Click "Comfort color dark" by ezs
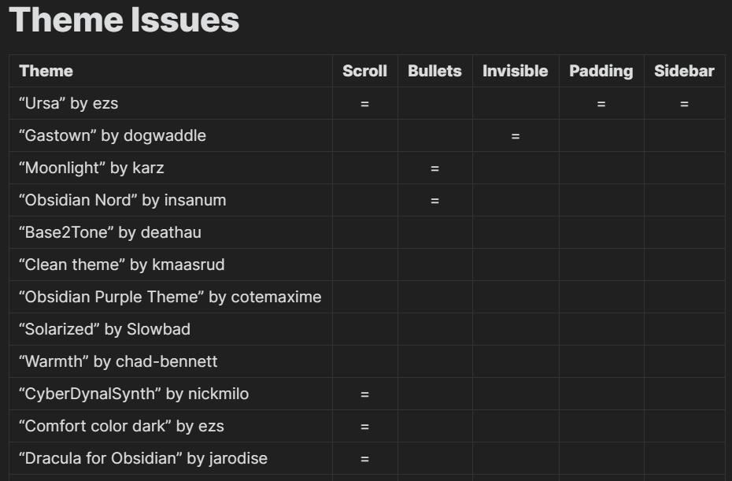Viewport: 732px width, 481px height. point(171,425)
